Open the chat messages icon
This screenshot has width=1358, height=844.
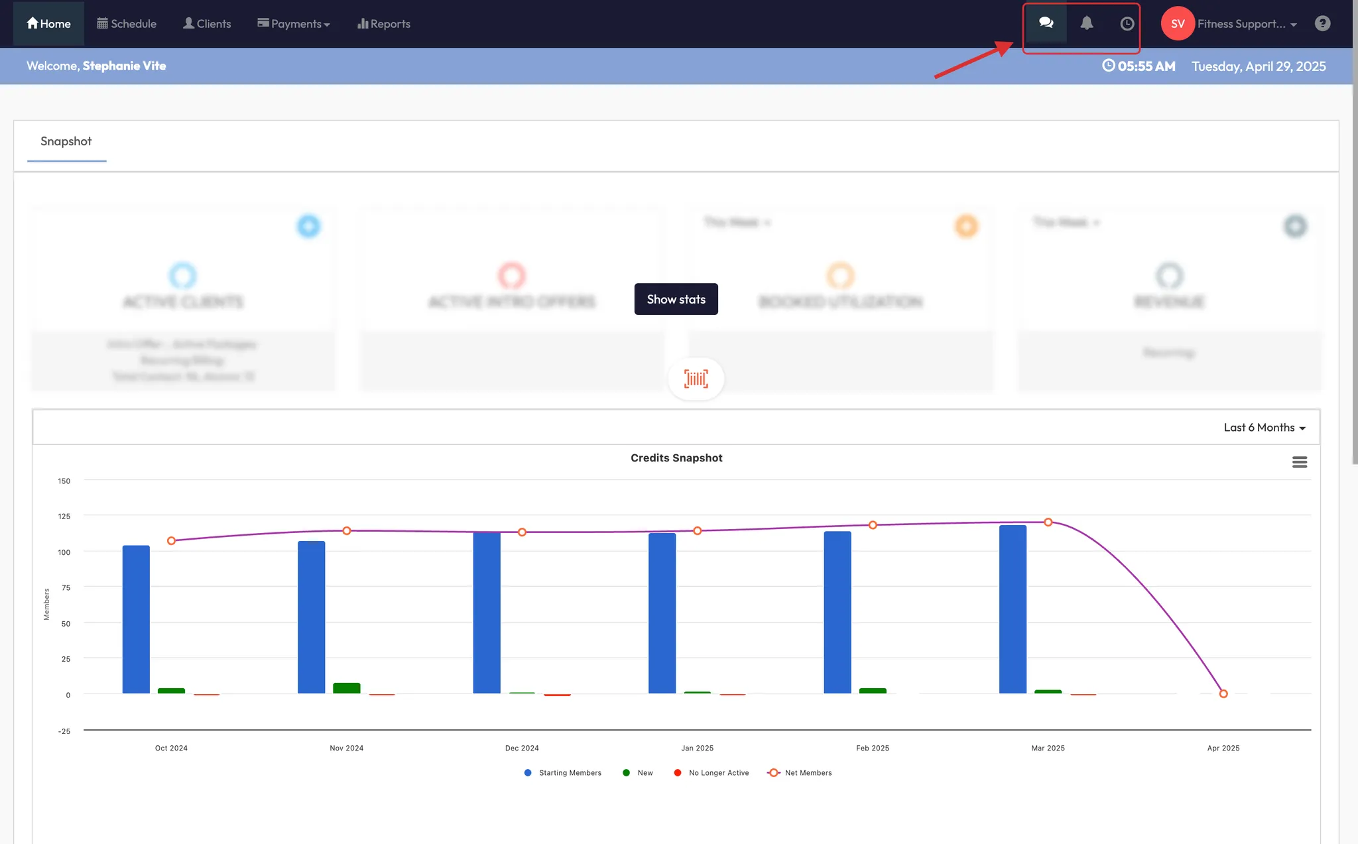[1046, 23]
